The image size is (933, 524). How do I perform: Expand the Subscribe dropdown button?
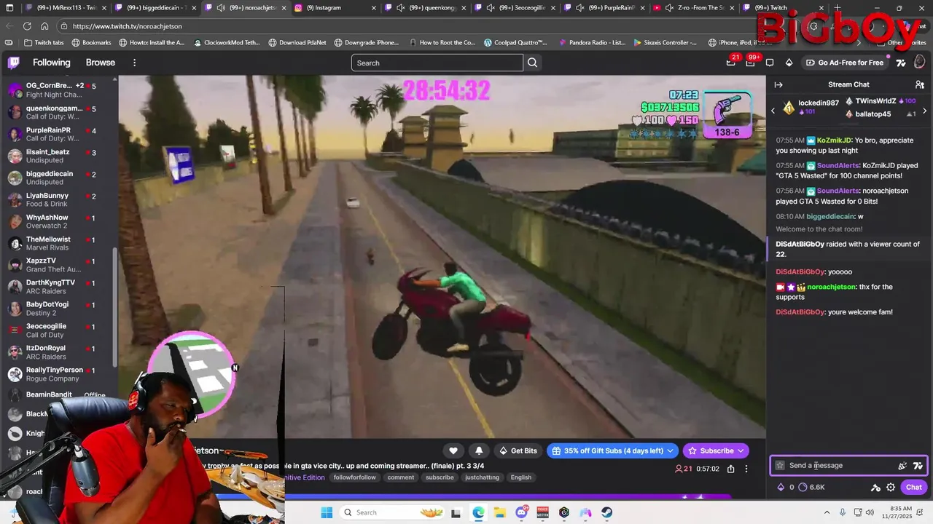click(741, 450)
